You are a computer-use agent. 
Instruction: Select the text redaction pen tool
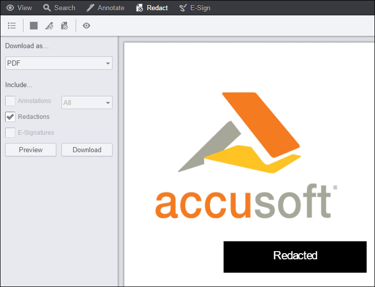(49, 26)
